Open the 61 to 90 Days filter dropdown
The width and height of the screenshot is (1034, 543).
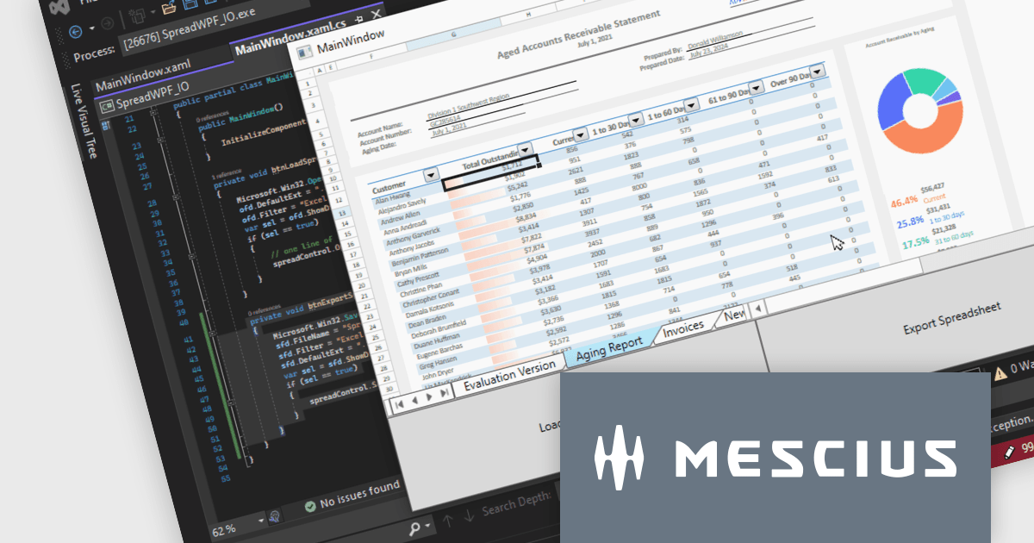pyautogui.click(x=756, y=87)
